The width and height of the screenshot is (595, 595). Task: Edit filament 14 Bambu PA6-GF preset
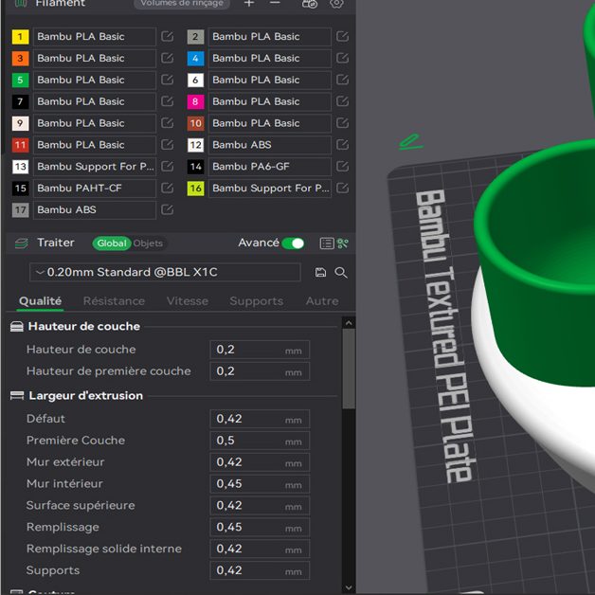click(x=342, y=166)
